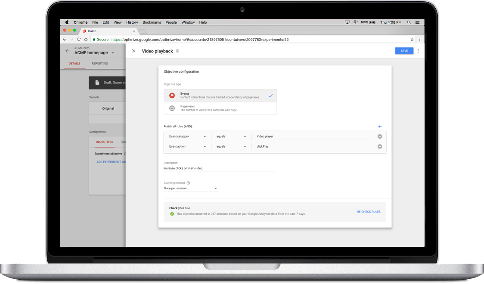Bookmark this page with the star
Image resolution: width=484 pixels, height=284 pixels.
point(412,39)
